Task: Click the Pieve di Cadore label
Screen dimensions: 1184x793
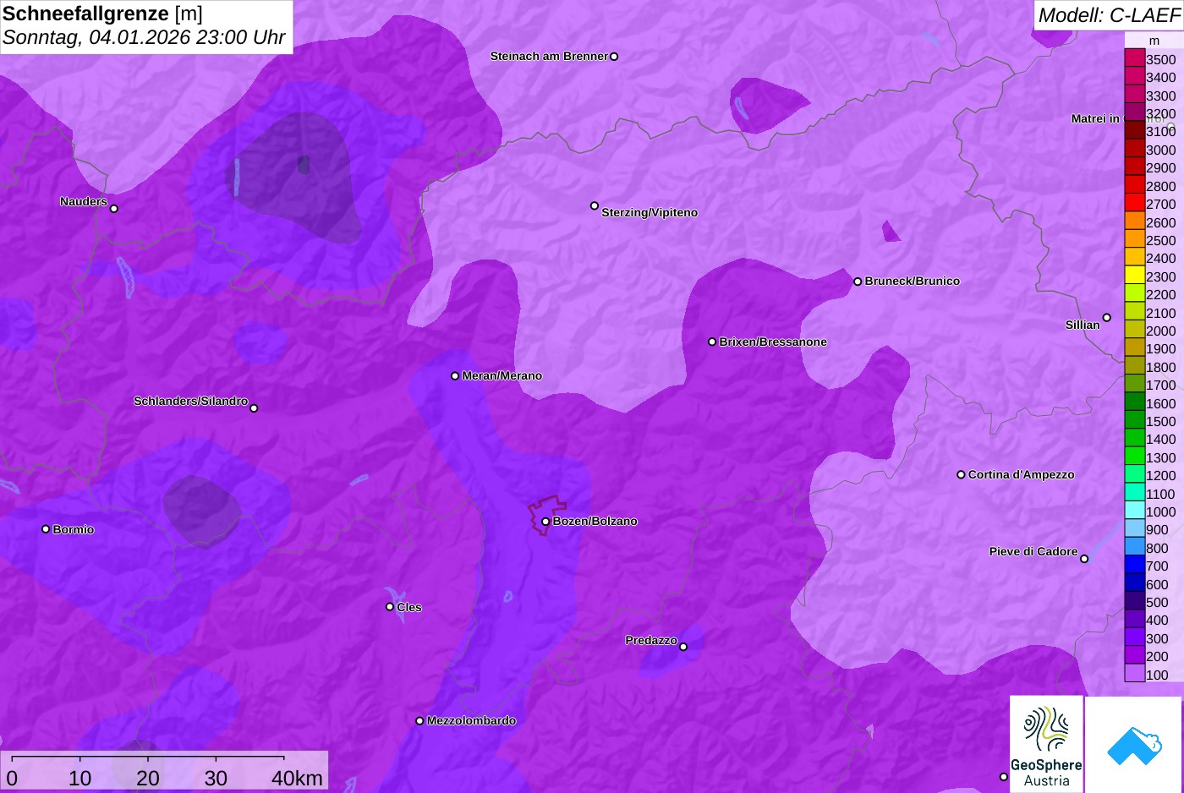Action: click(x=1033, y=551)
